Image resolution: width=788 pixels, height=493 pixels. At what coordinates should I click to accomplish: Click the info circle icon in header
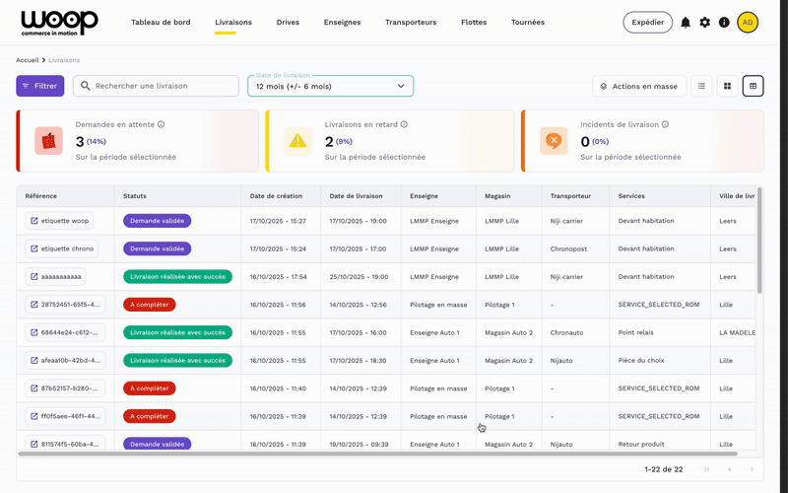click(x=724, y=22)
